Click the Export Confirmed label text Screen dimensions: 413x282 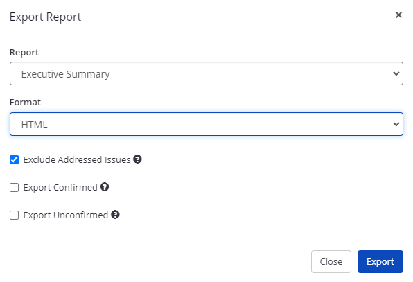[x=60, y=188]
